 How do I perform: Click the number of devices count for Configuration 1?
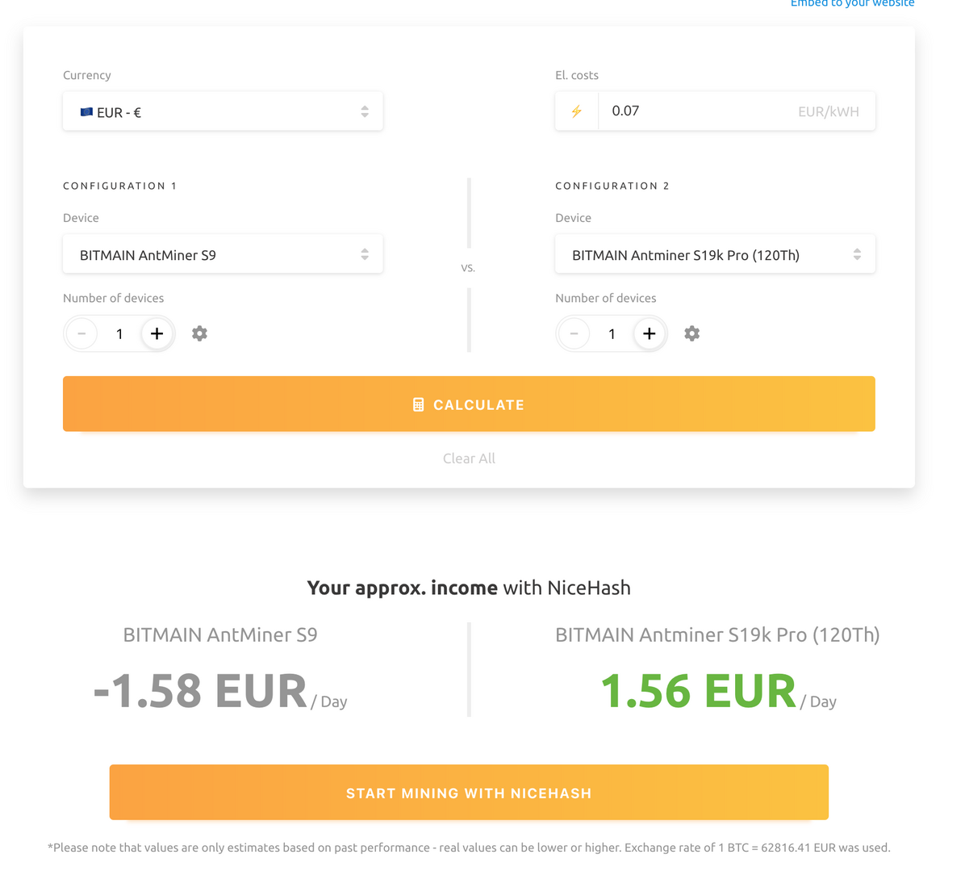(119, 333)
